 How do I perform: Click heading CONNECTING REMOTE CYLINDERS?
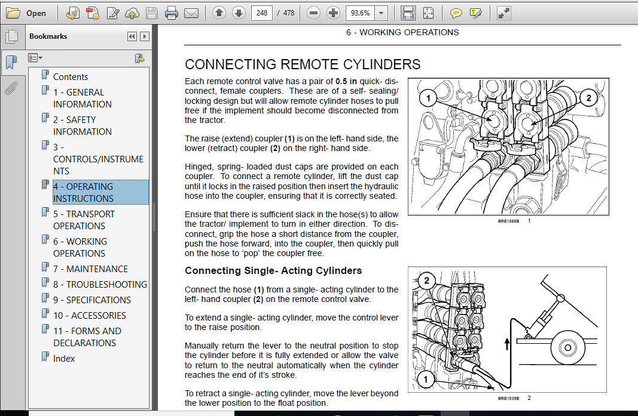coord(303,64)
